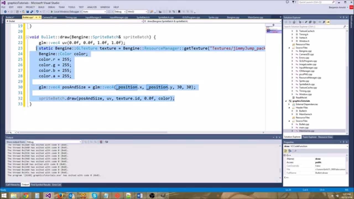Close the Bullet.cpp tab
The width and height of the screenshot is (354, 199).
click(40, 17)
